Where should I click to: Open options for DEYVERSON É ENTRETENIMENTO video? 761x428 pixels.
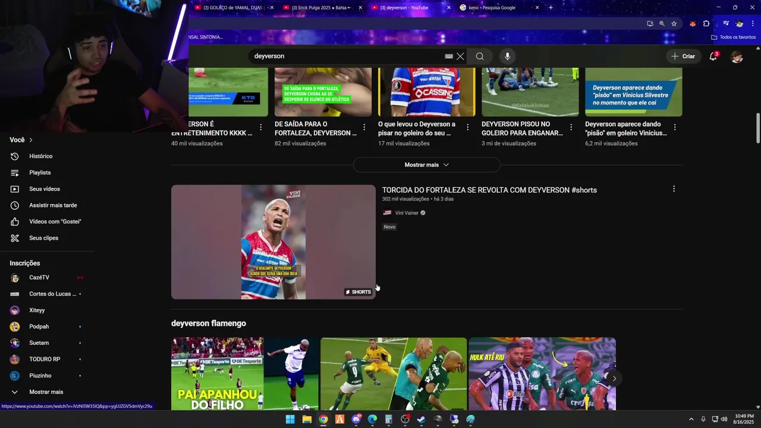click(x=261, y=127)
